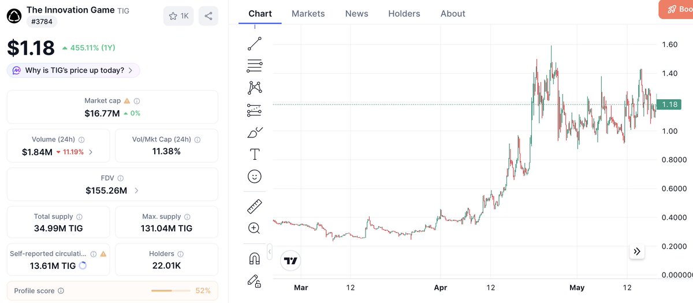693x303 pixels.
Task: Click the Vol/Mkt Cap (24h) info icon
Action: pyautogui.click(x=198, y=140)
